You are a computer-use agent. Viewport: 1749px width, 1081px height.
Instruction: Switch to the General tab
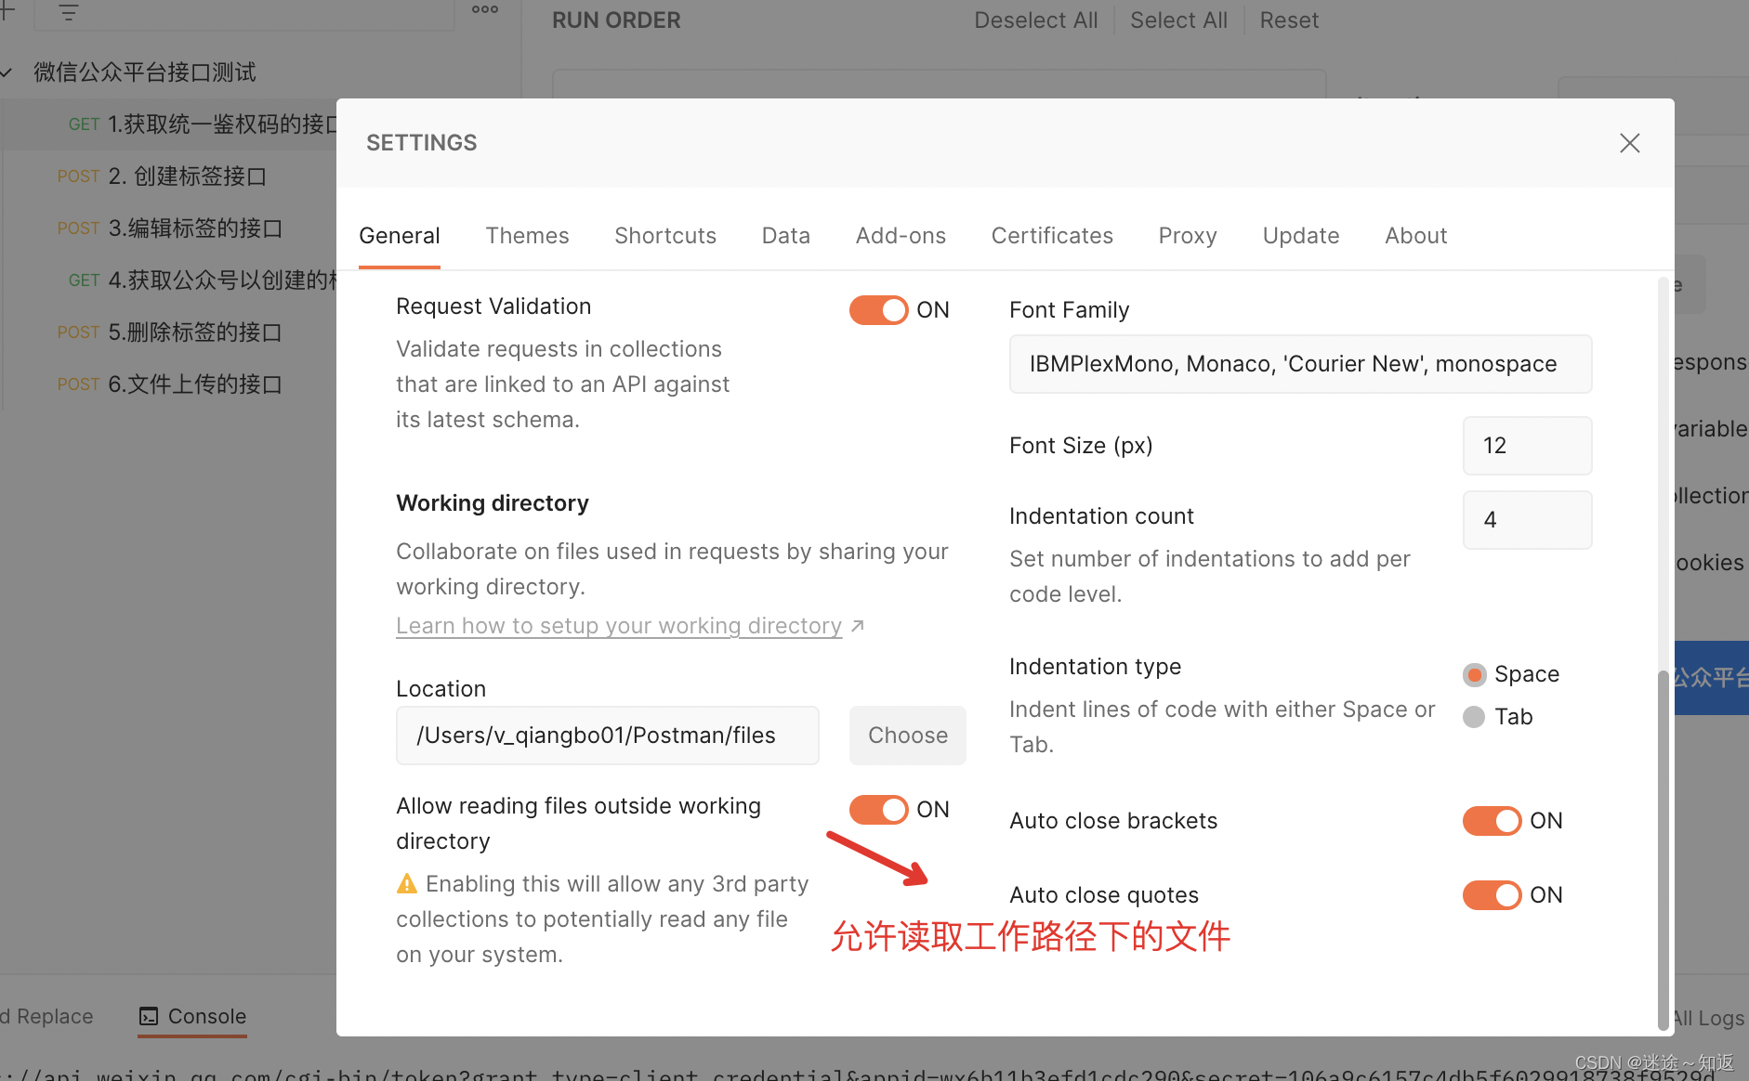click(x=400, y=236)
